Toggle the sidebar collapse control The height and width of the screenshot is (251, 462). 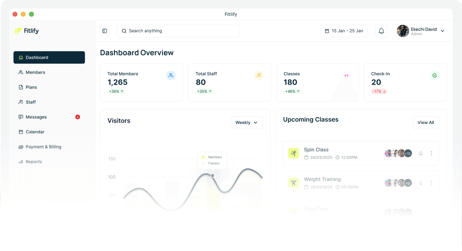104,31
